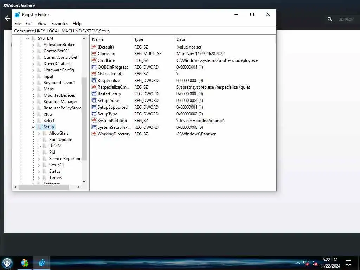360x270 pixels.
Task: Click the OOBEInProgress DWORD value icon
Action: coord(94,67)
